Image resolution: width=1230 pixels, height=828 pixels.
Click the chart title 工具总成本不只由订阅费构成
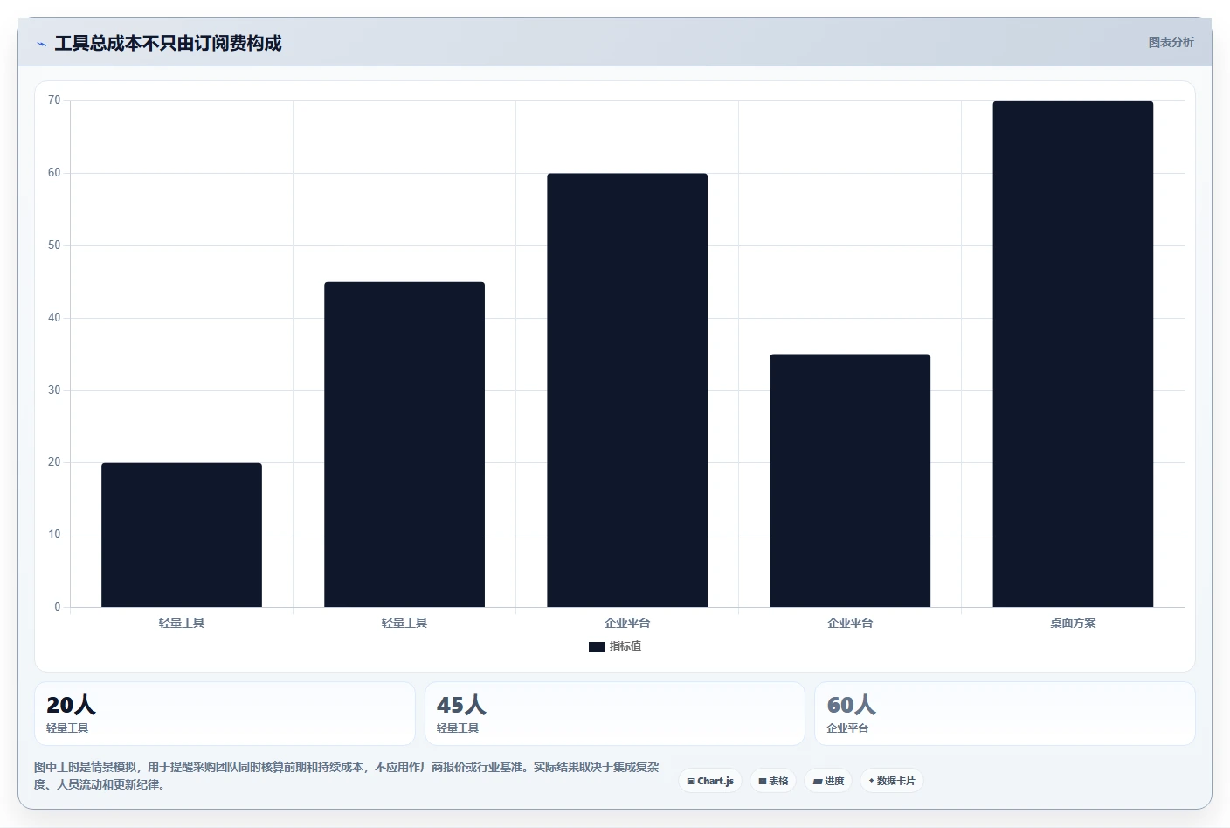(x=168, y=43)
